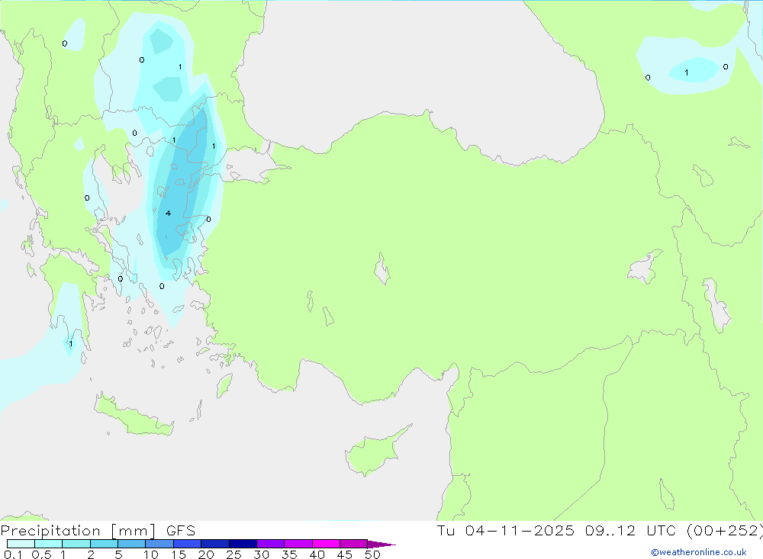763x559 pixels.
Task: Click the legend label "35"
Action: [289, 554]
